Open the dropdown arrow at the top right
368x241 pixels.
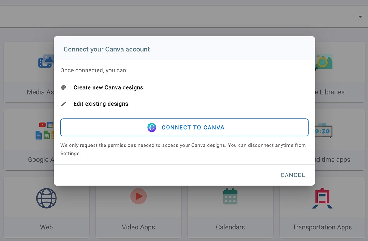(361, 17)
